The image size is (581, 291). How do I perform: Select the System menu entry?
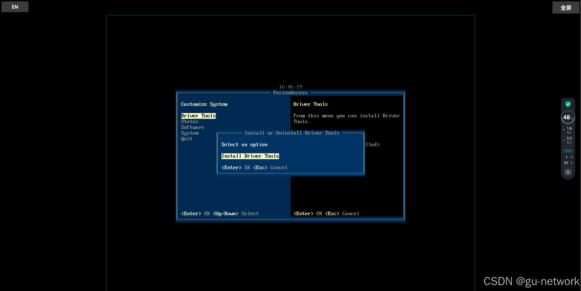pyautogui.click(x=190, y=133)
